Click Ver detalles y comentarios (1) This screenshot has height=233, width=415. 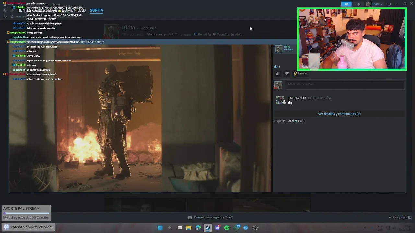339,114
